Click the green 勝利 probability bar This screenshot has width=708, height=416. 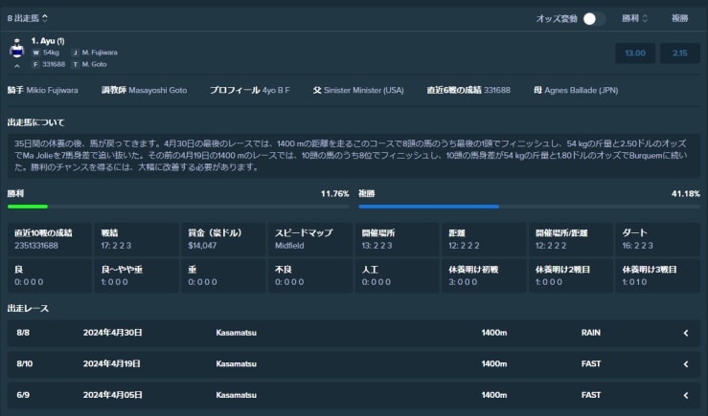[x=28, y=207]
